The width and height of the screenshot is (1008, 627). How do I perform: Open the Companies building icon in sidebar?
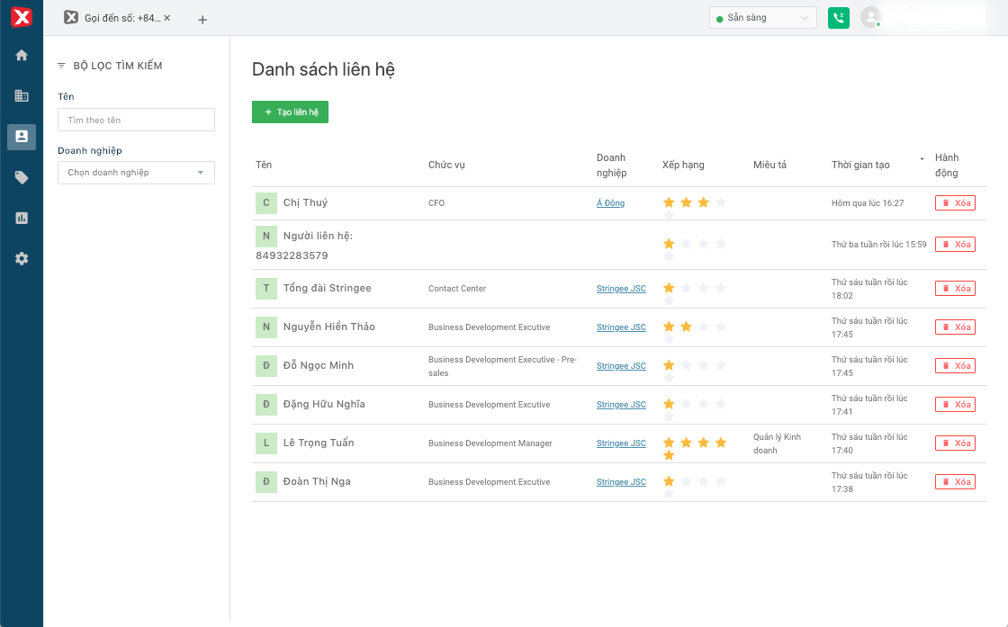pyautogui.click(x=22, y=95)
